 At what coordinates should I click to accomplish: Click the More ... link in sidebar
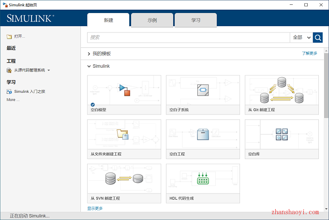pos(13,100)
